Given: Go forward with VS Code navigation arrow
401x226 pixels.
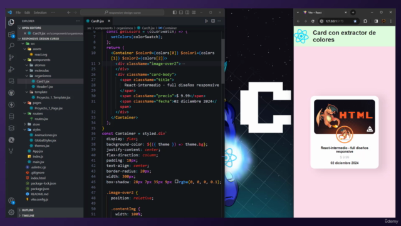Looking at the screenshot, I should click(x=75, y=13).
